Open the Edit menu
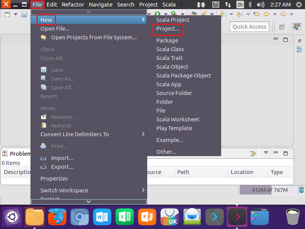 point(52,5)
